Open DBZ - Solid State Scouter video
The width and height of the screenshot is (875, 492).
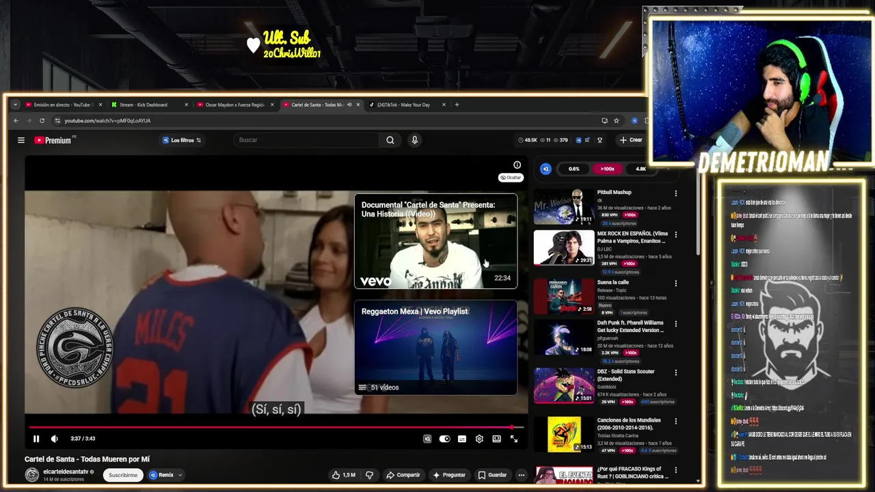pos(564,386)
